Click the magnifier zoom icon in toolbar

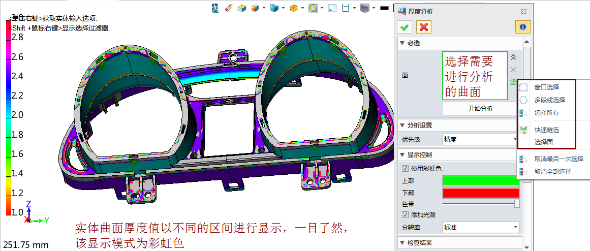point(313,8)
